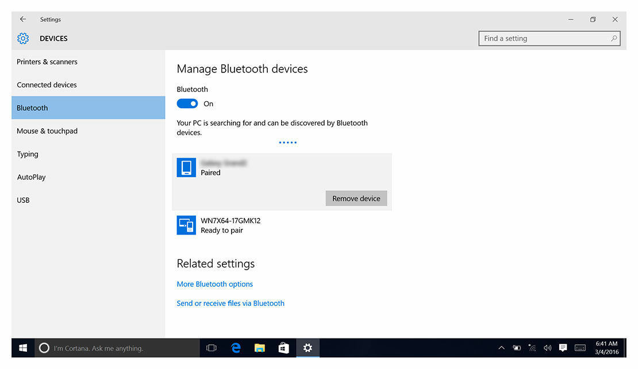The height and width of the screenshot is (369, 638).
Task: Open Task View from taskbar
Action: (x=211, y=348)
